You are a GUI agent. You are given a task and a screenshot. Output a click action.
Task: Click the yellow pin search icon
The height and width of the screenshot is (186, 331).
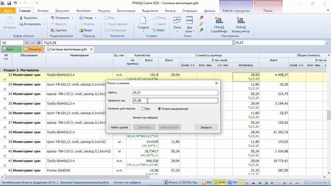[x=201, y=24]
